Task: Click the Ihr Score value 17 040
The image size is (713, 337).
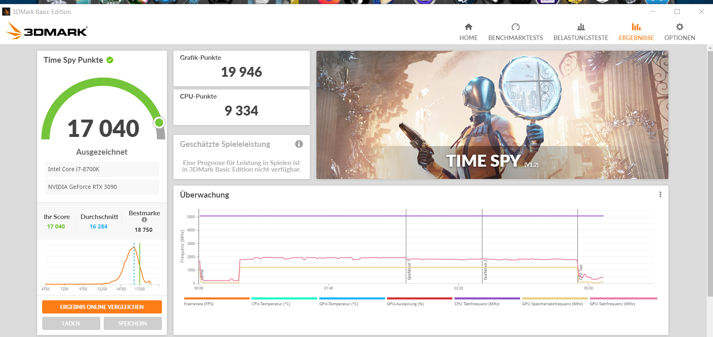Action: pos(56,226)
